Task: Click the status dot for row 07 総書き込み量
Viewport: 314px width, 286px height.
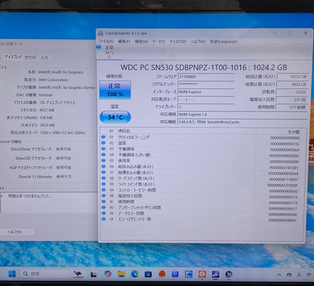Action: point(103,172)
